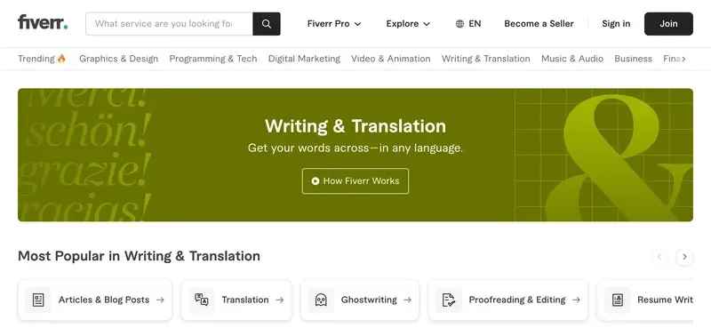Expand the Fiverr Pro dropdown

click(334, 24)
